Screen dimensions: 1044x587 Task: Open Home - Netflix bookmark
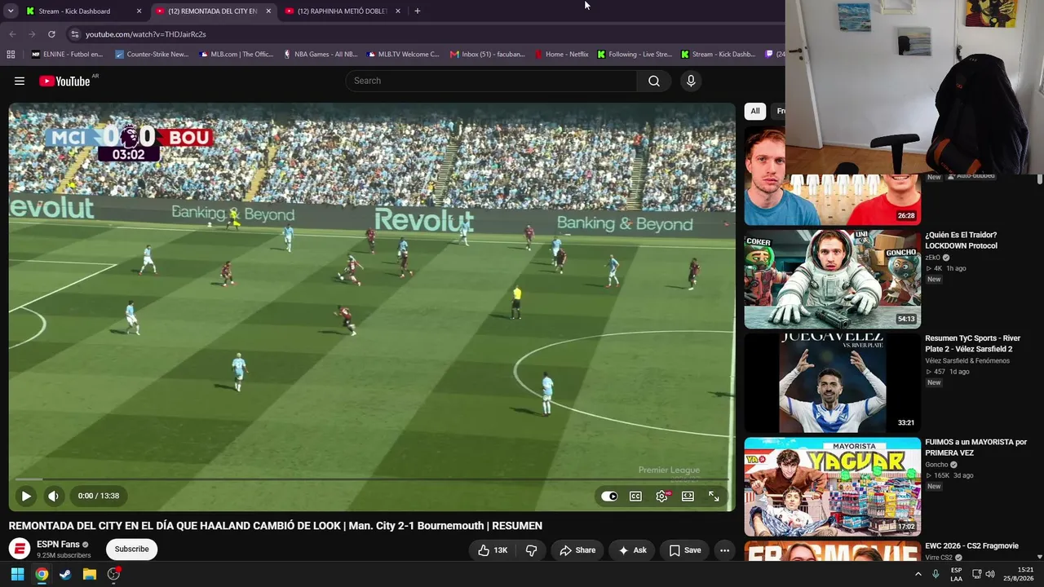tap(561, 55)
